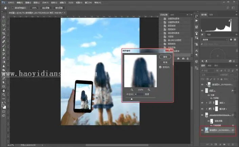Image resolution: width=239 pixels, height=147 pixels.
Task: Open the Histogram panel flyout menu
Action: tap(236, 15)
